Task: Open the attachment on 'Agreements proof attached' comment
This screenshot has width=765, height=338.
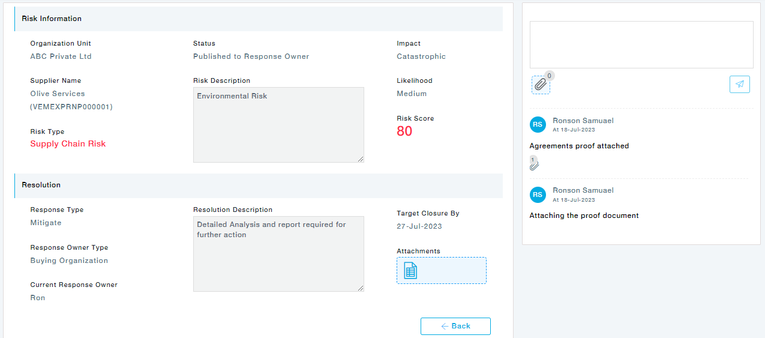Action: [534, 164]
